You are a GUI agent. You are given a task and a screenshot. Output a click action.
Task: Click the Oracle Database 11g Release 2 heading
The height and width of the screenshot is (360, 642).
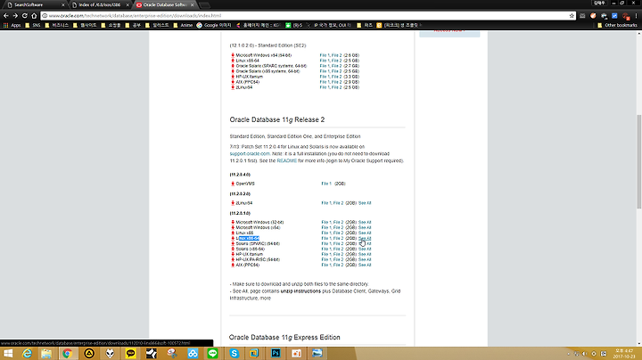coord(277,120)
